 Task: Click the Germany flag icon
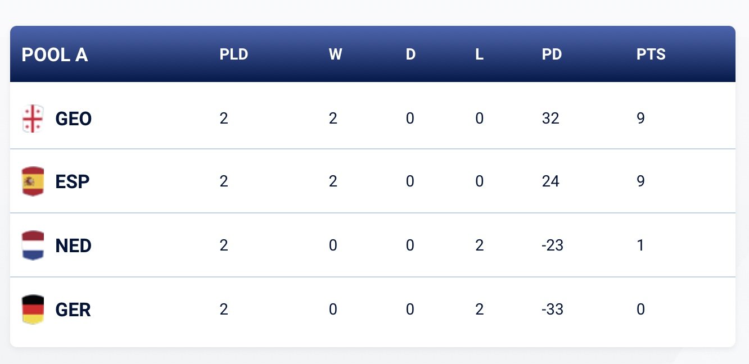[33, 310]
